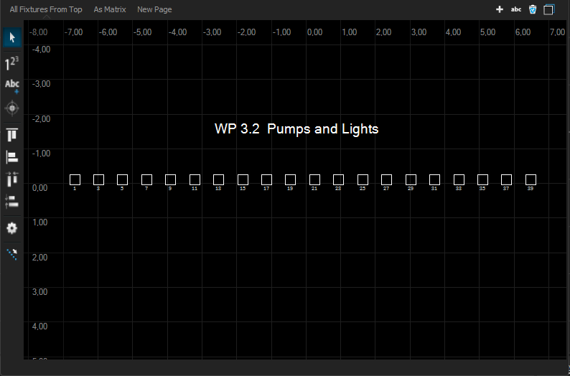Open the layout settings gear
The width and height of the screenshot is (570, 376).
click(12, 227)
